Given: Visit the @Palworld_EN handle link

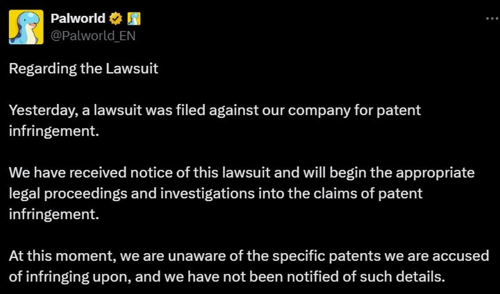Looking at the screenshot, I should (x=93, y=35).
